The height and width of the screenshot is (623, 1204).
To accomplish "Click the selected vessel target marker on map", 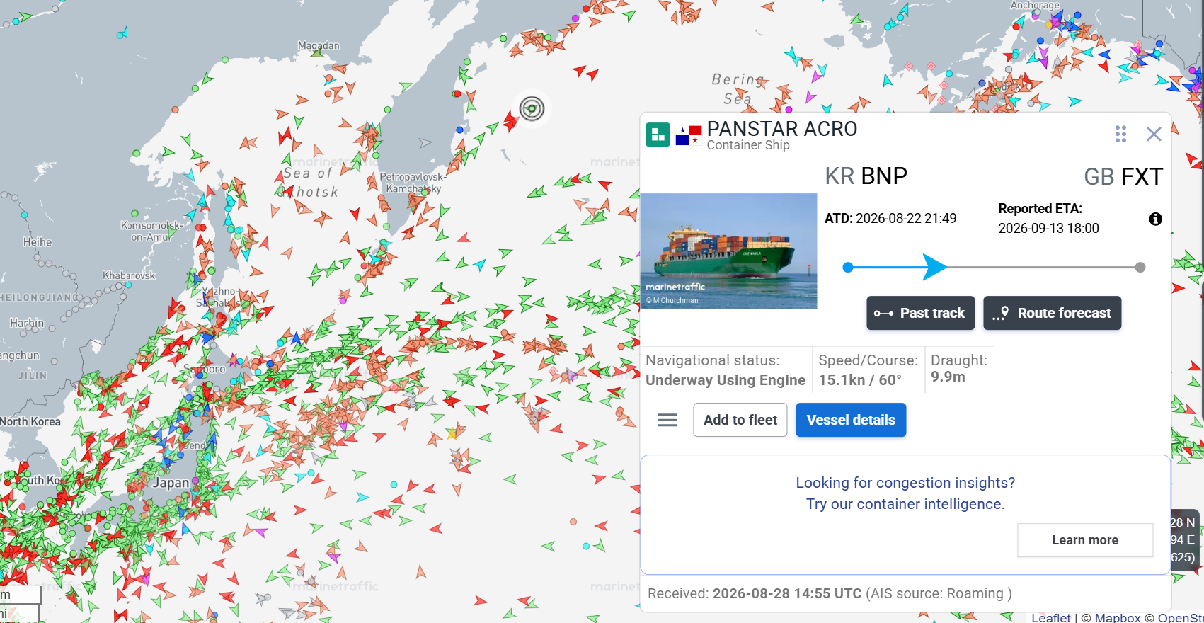I will 532,108.
